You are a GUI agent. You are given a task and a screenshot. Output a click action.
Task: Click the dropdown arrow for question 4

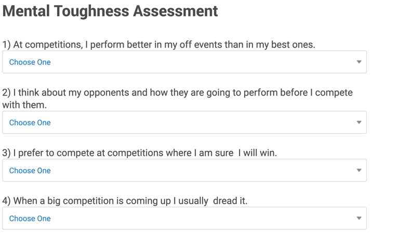[x=359, y=218]
